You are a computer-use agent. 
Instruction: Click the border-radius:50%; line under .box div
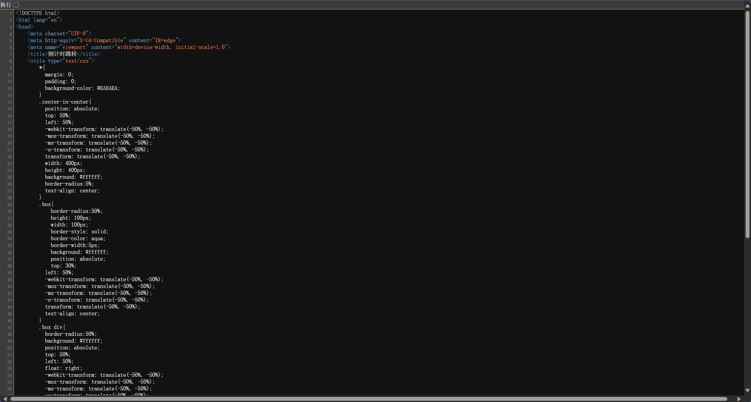(x=71, y=334)
